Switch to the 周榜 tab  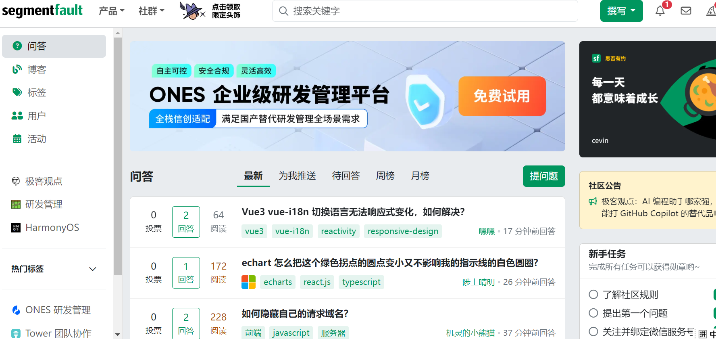pos(385,176)
